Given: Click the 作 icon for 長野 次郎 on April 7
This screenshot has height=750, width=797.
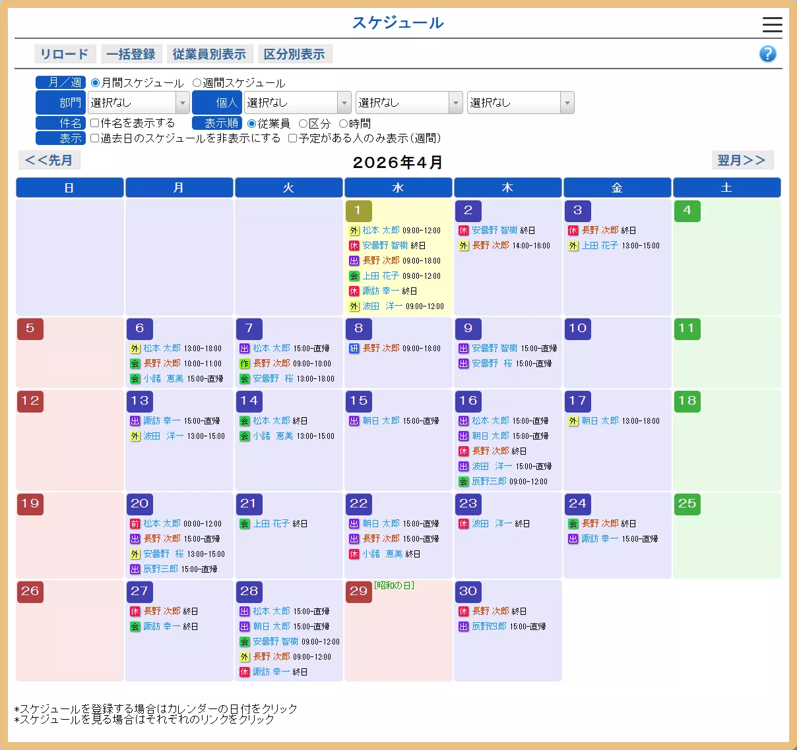Looking at the screenshot, I should [245, 364].
